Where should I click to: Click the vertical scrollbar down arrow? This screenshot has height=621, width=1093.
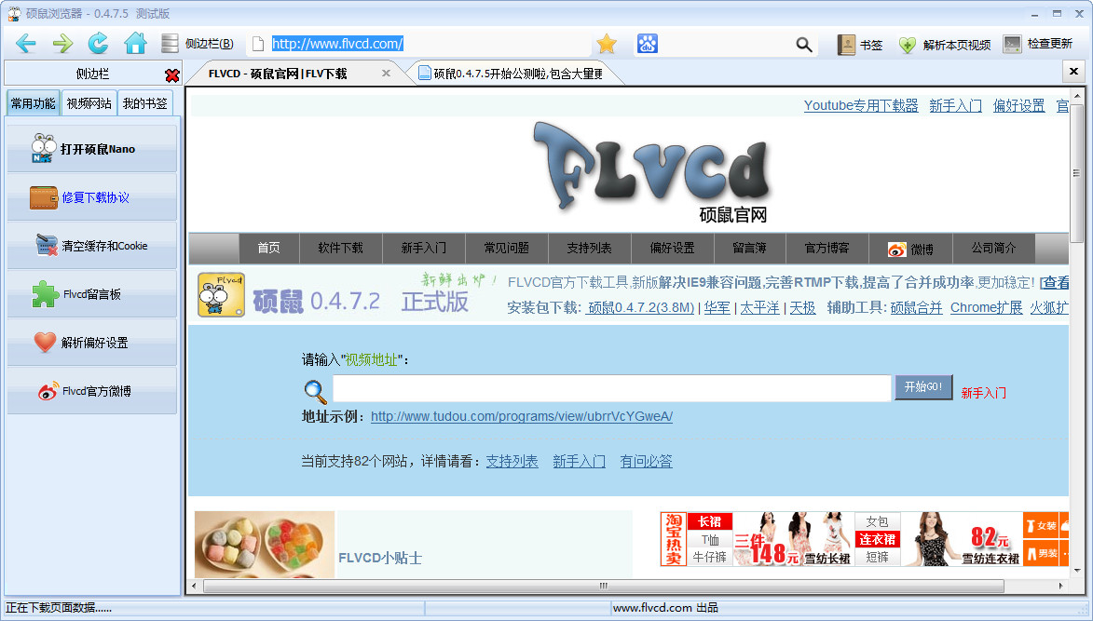tap(1078, 571)
